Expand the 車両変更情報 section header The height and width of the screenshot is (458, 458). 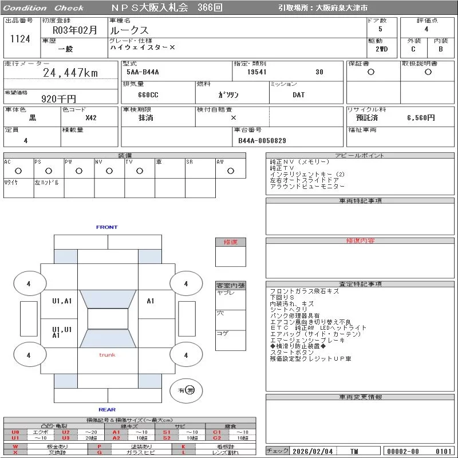tap(361, 397)
